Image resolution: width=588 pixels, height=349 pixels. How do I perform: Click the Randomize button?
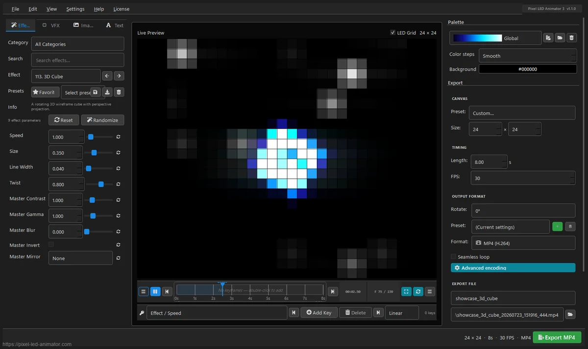[x=102, y=120]
